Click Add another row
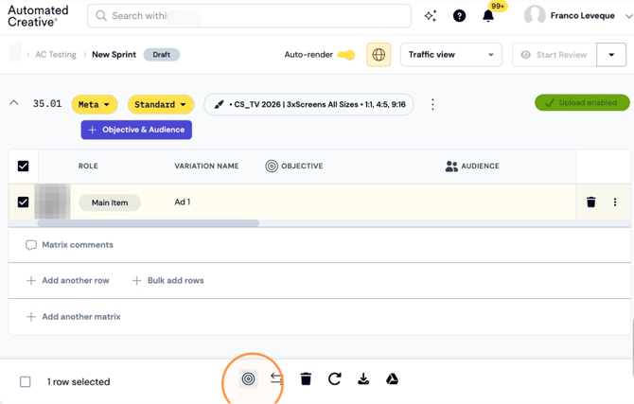The image size is (634, 404). tap(68, 281)
